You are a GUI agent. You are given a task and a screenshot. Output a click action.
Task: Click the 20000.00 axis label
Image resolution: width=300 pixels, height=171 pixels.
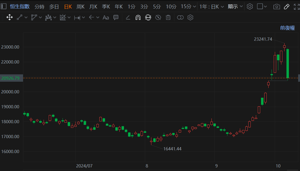pos(10,92)
